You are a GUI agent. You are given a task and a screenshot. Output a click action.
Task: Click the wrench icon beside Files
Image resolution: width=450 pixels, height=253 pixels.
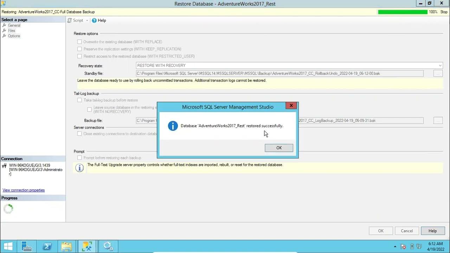tap(4, 31)
